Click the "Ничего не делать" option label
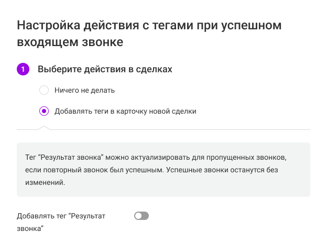This screenshot has height=243, width=327. 84,90
